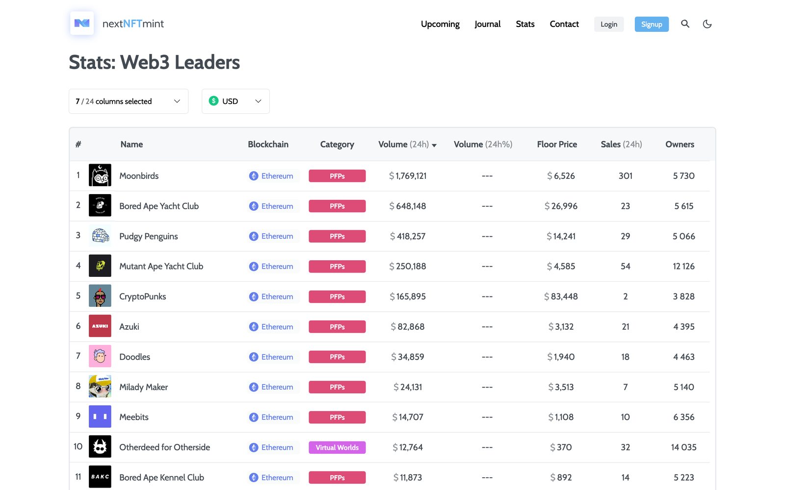785x490 pixels.
Task: Click Ethereum label in Otherdeed row
Action: click(277, 447)
